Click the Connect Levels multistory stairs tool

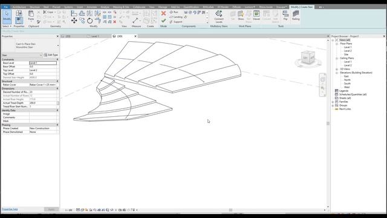click(x=219, y=16)
